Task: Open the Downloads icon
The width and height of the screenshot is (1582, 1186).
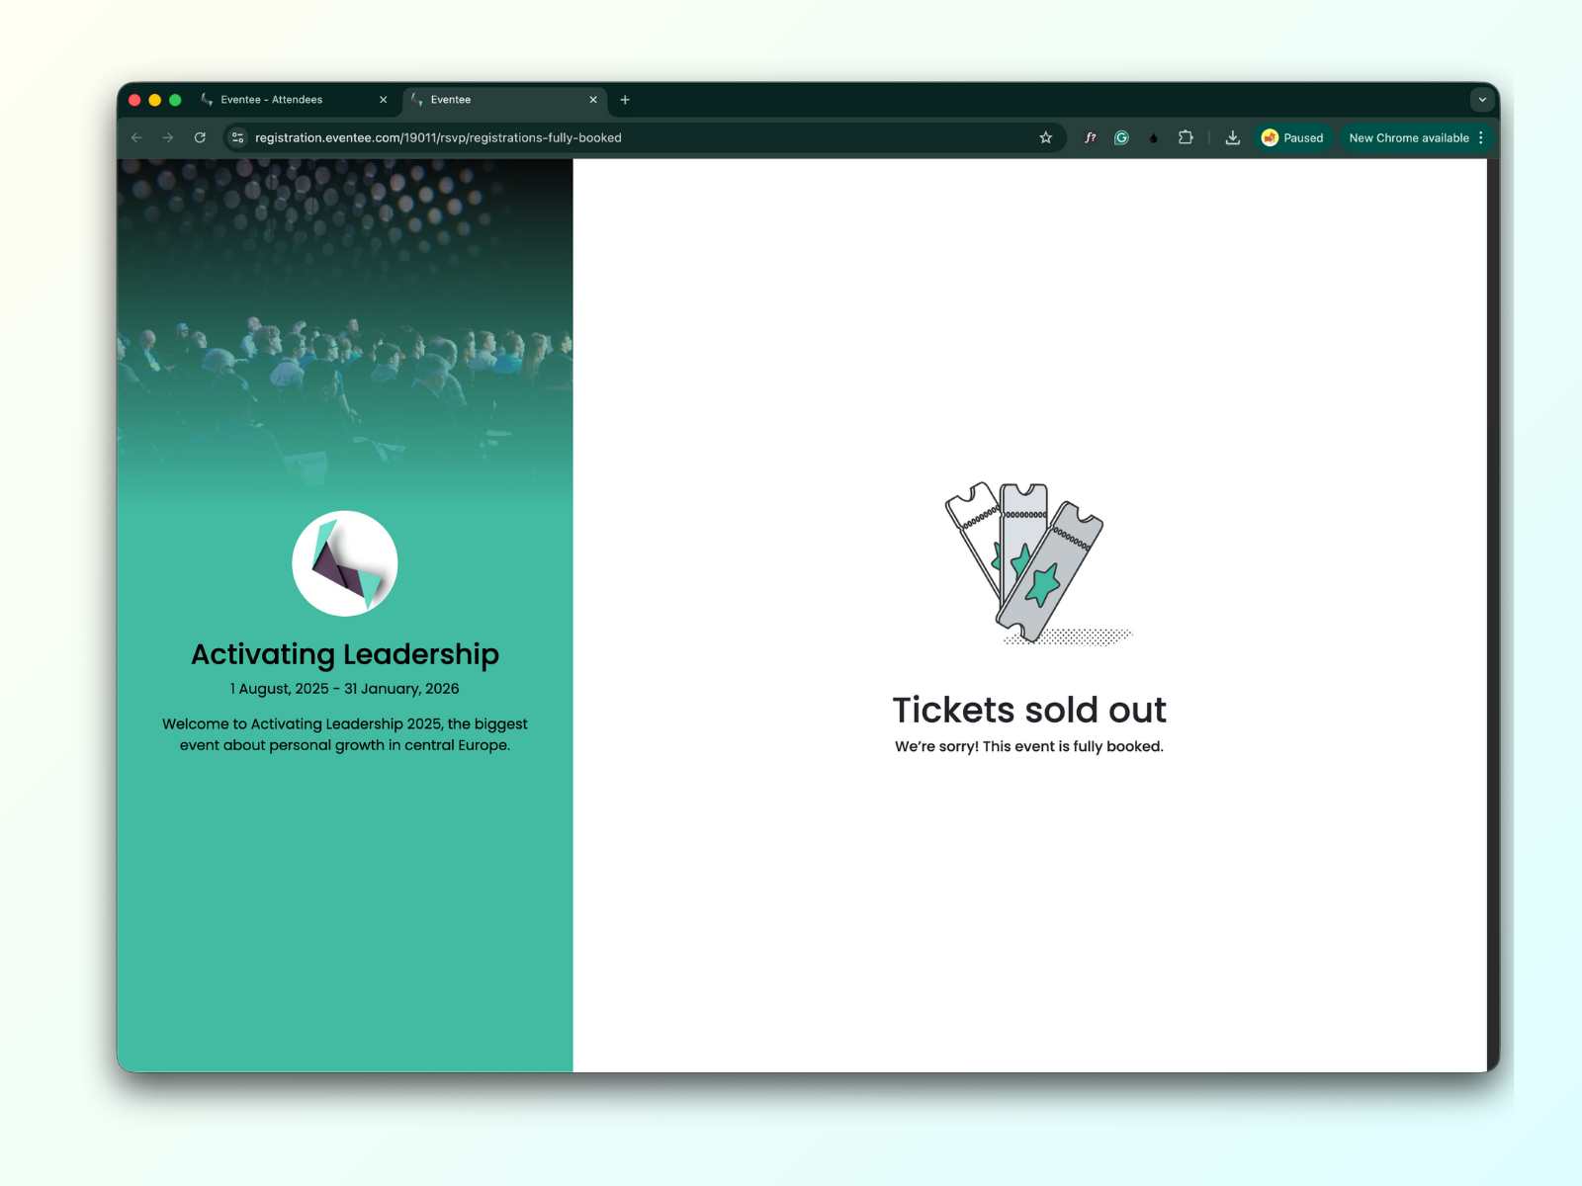Action: point(1232,138)
